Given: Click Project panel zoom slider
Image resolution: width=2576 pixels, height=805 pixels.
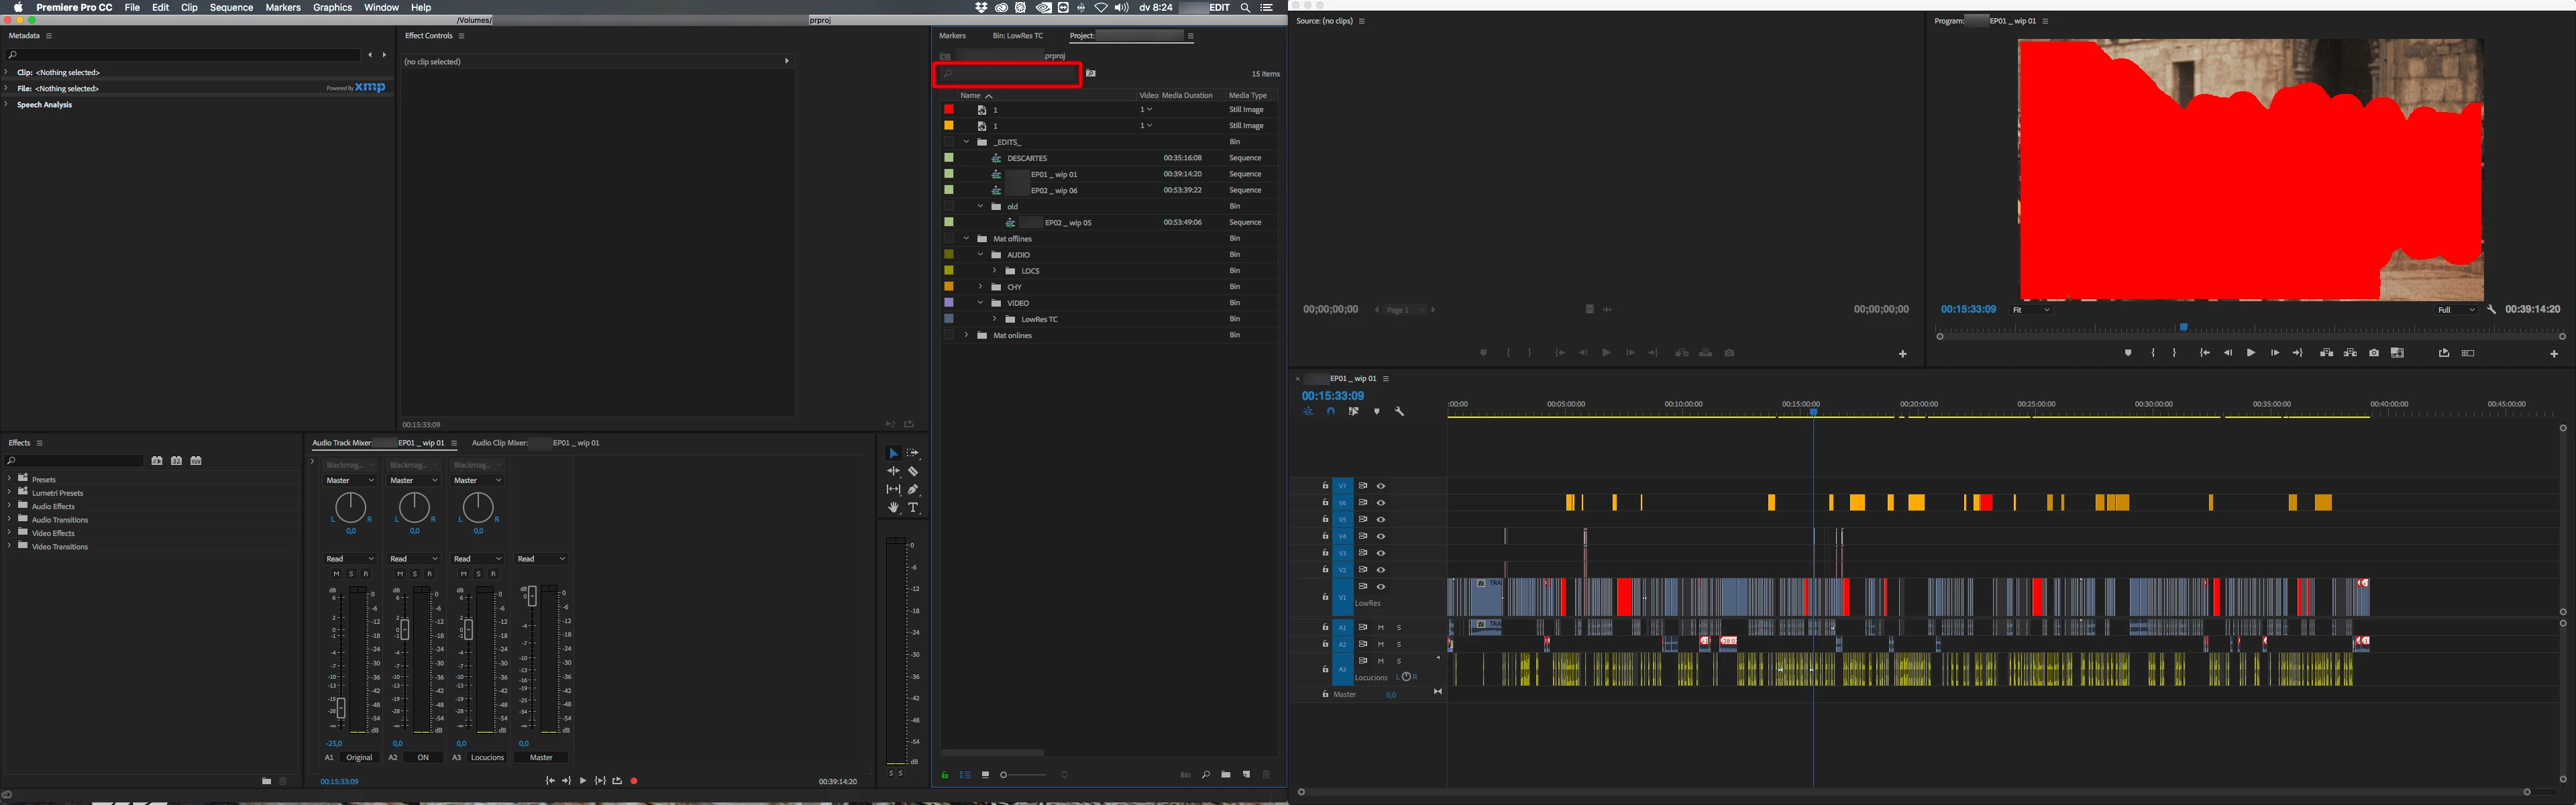Looking at the screenshot, I should coord(1004,775).
